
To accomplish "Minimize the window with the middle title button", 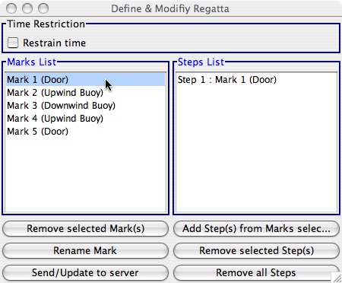I will coord(27,8).
